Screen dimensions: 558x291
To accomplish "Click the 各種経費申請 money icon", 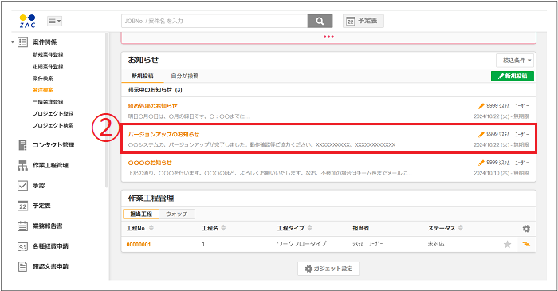I will click(x=22, y=246).
